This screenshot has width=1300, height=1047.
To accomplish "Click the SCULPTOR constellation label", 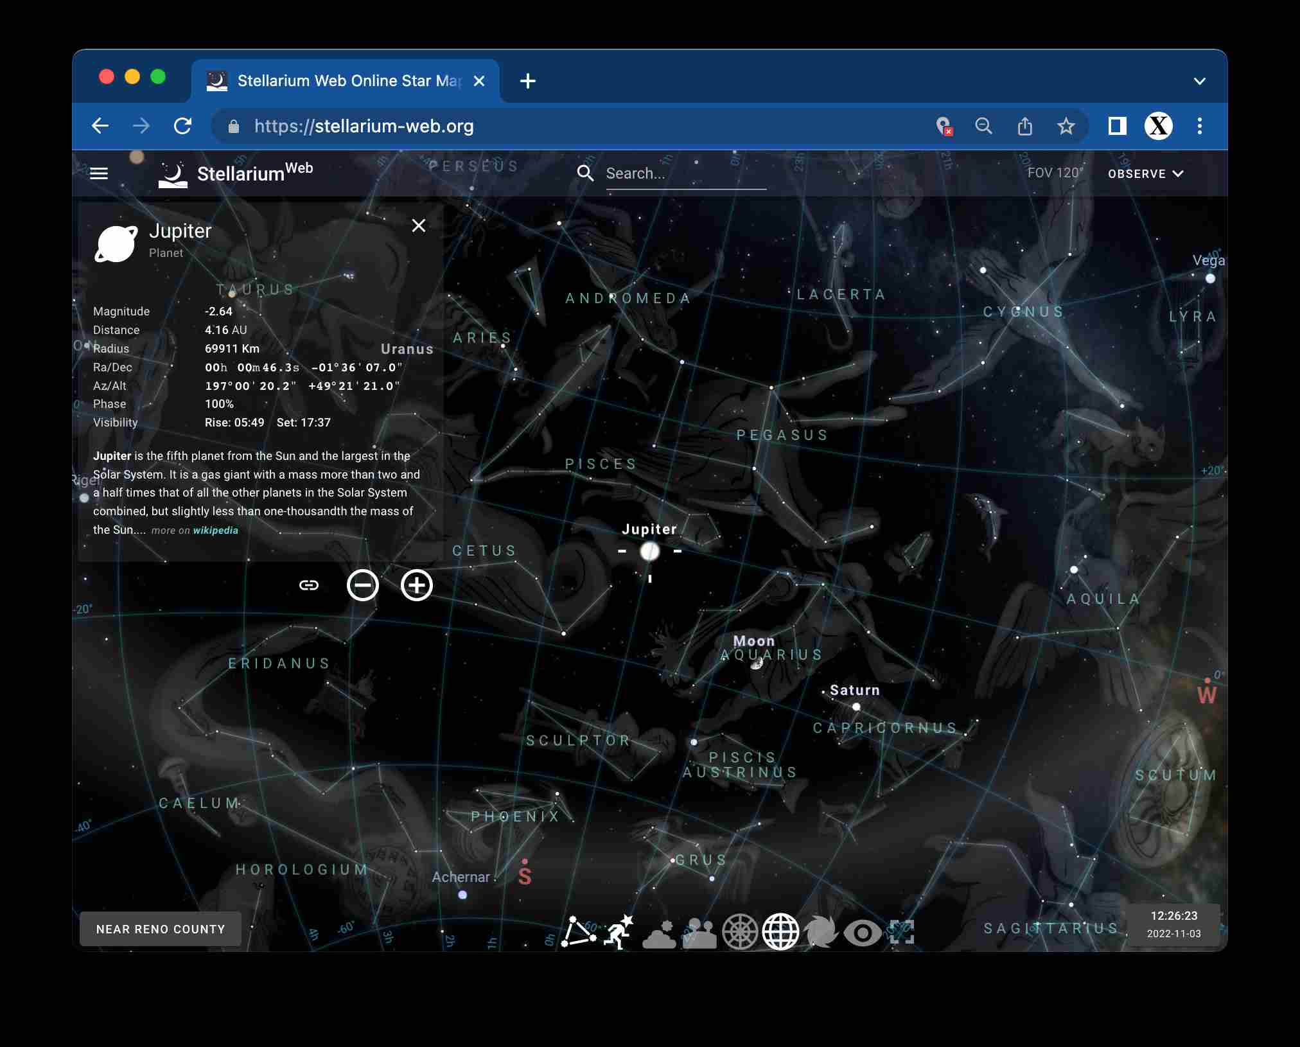I will point(579,741).
